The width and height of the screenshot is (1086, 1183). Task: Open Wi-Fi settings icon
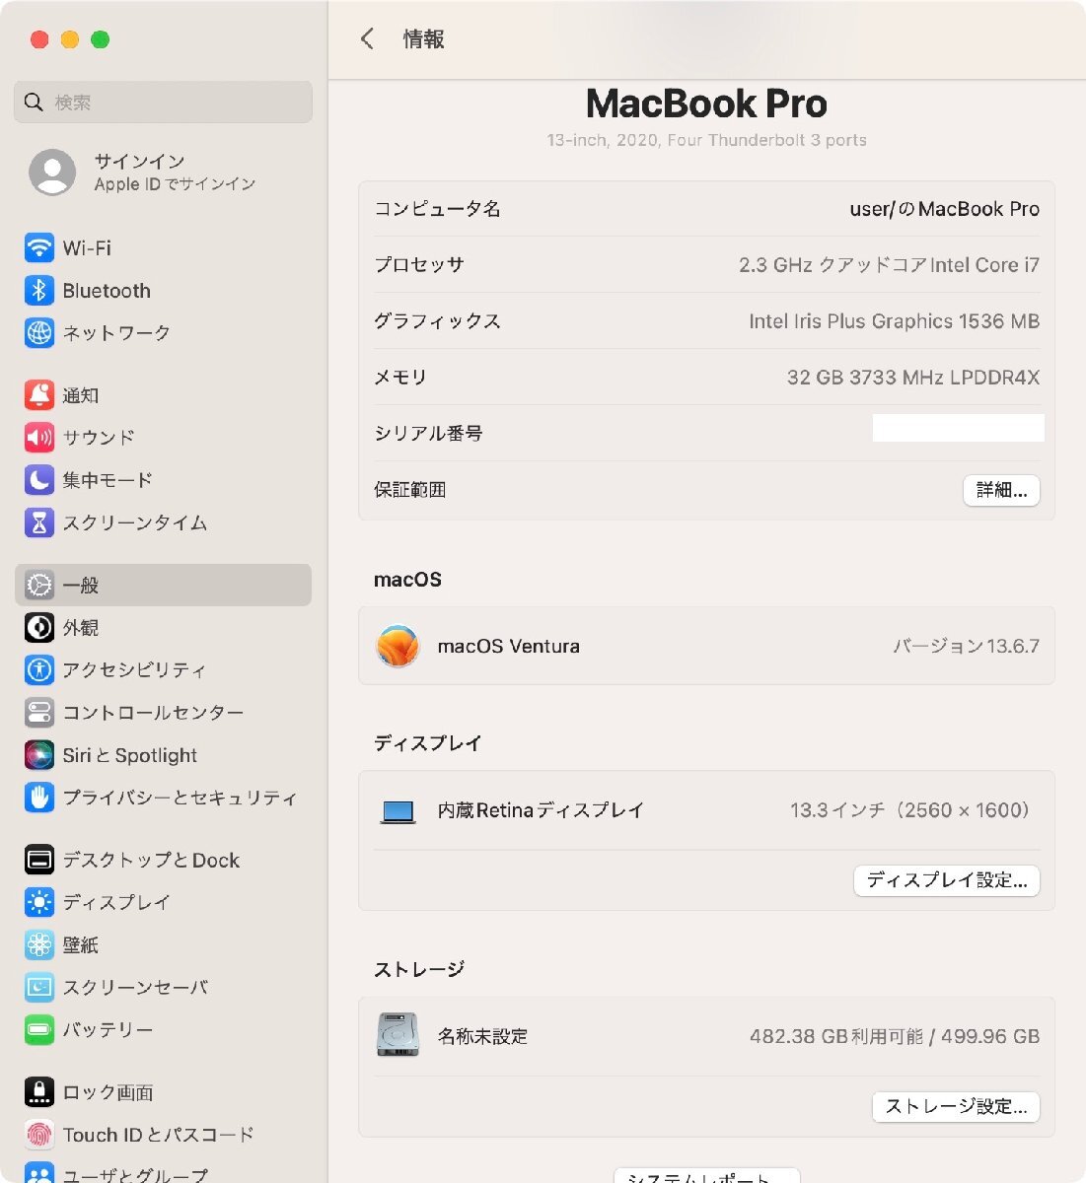pyautogui.click(x=38, y=247)
